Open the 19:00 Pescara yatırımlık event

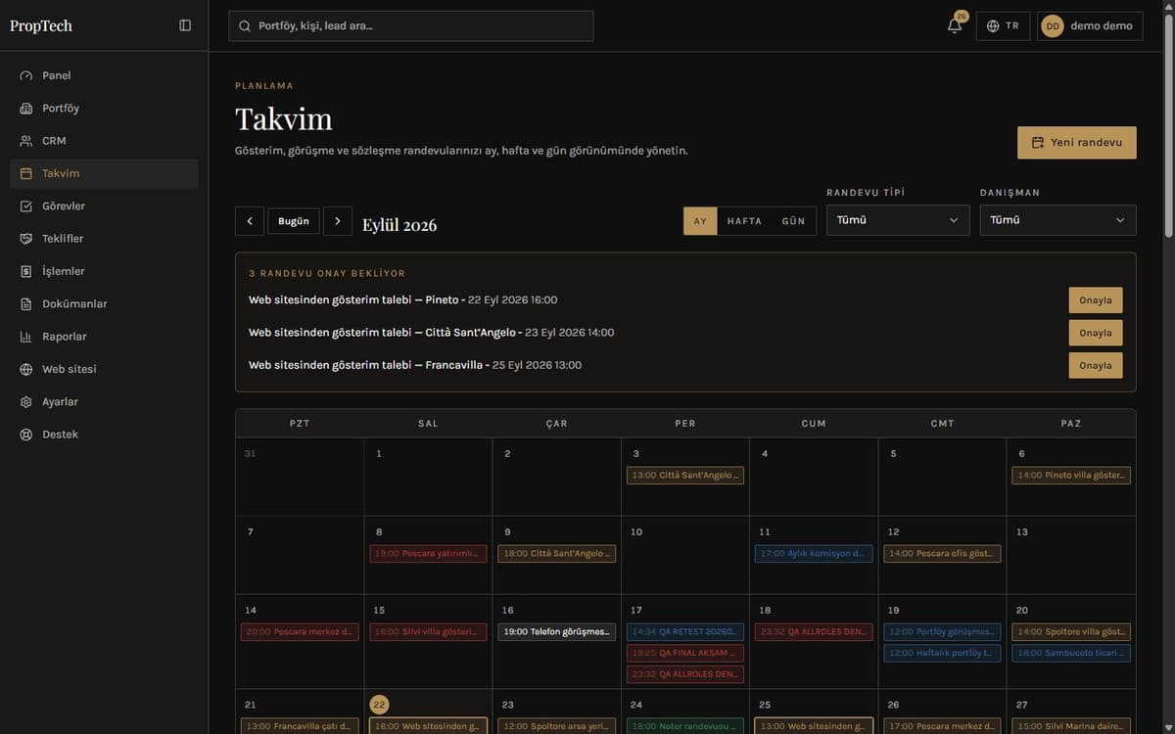428,554
